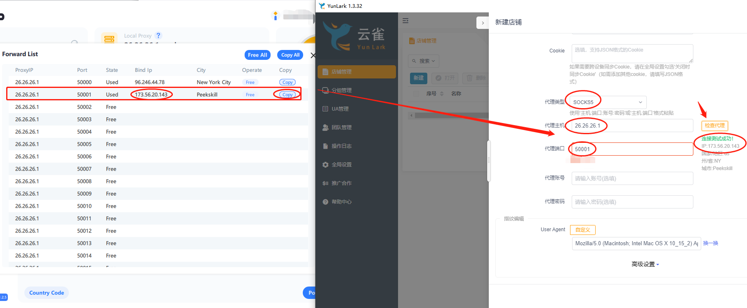Click 团队管理 sidebar people icon
The height and width of the screenshot is (308, 747).
[x=325, y=128]
